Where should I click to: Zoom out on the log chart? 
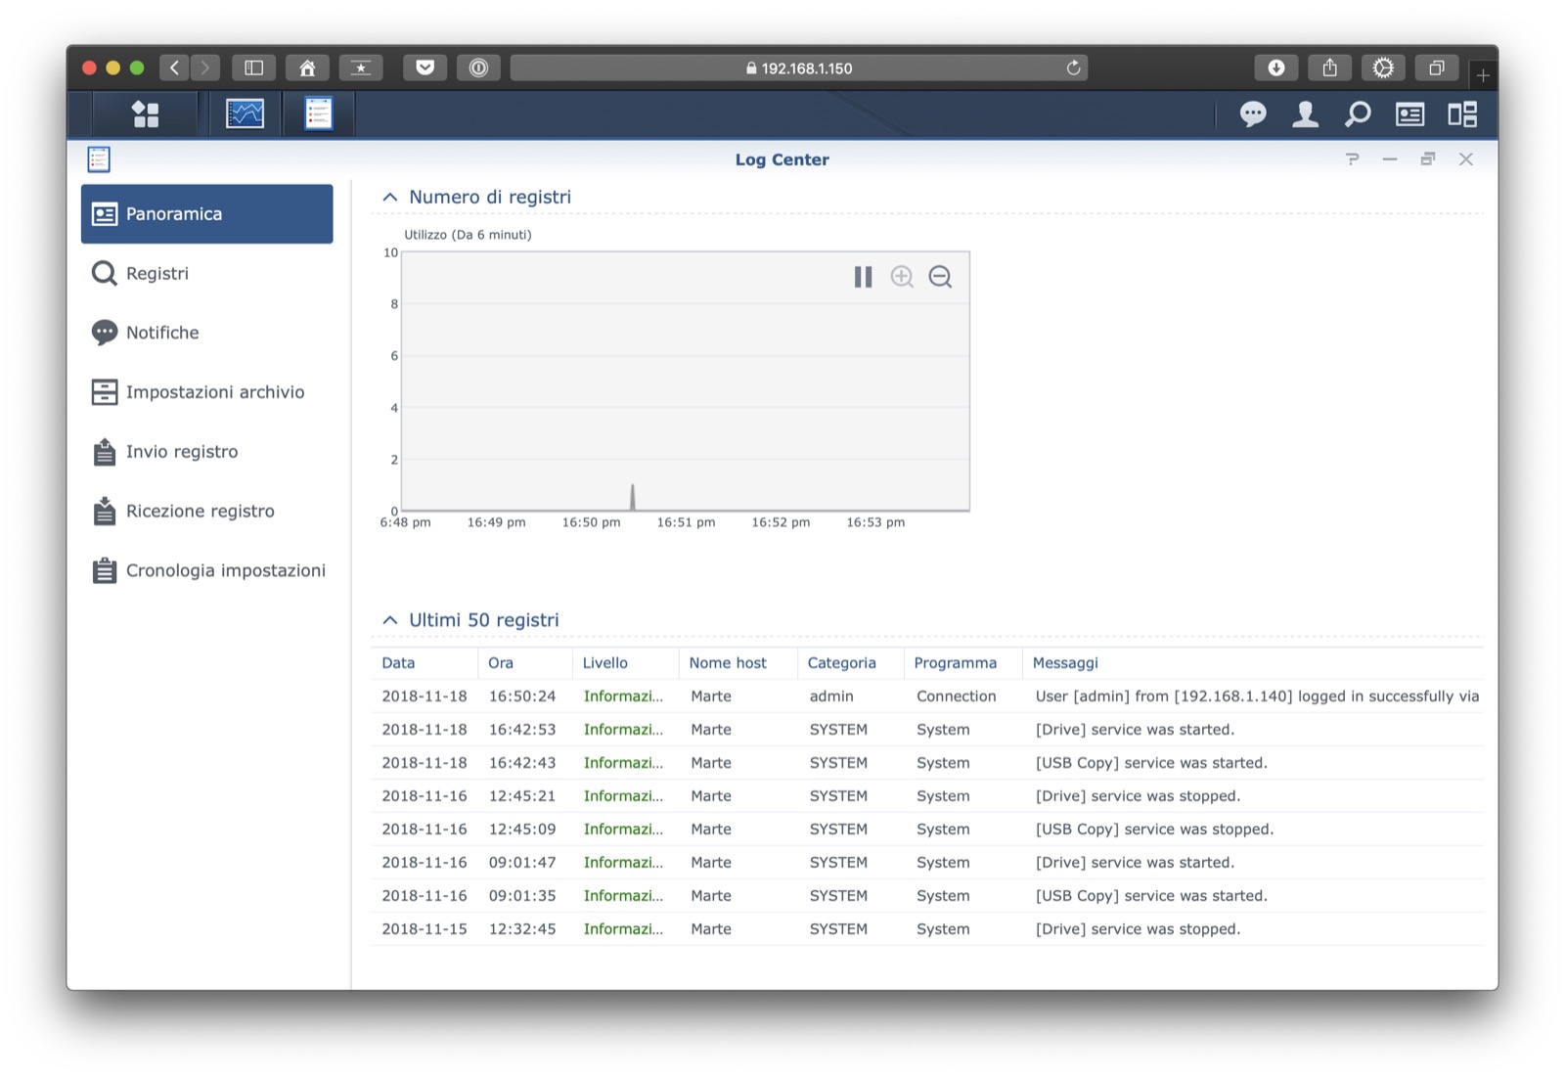[940, 277]
